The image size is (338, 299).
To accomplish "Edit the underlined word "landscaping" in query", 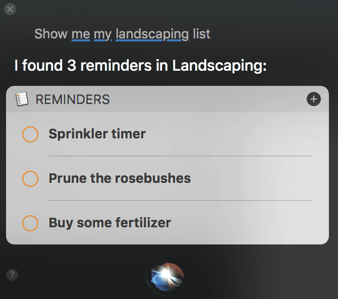I will pyautogui.click(x=152, y=34).
